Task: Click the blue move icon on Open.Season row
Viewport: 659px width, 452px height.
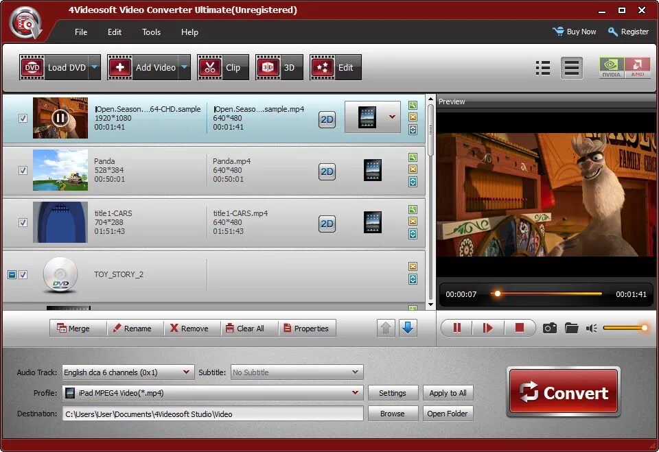Action: coord(413,130)
